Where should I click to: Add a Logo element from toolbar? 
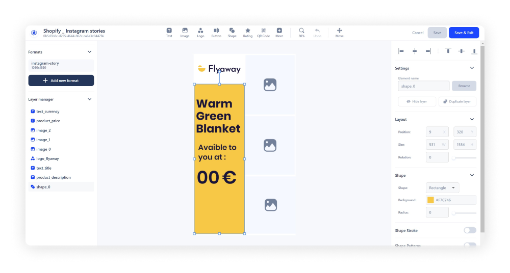[x=200, y=33]
